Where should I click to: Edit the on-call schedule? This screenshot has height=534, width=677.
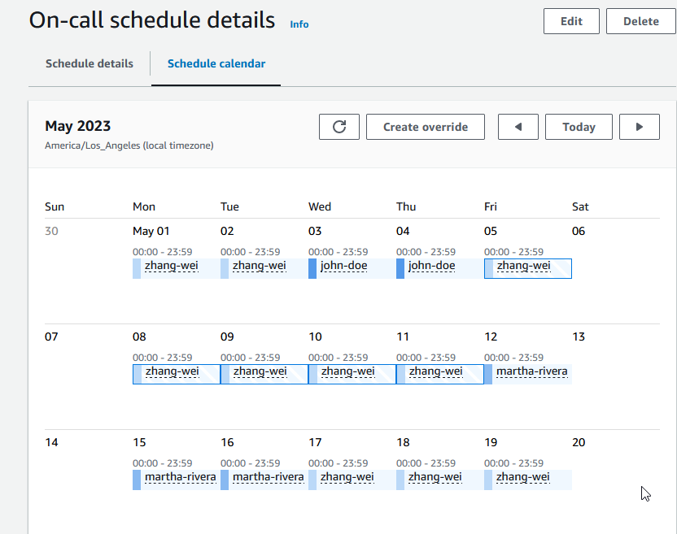point(571,21)
